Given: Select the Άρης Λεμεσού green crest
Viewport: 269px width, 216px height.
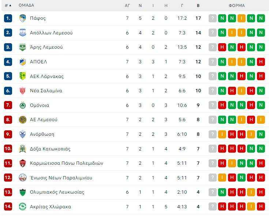Looking at the screenshot, I should point(22,47).
